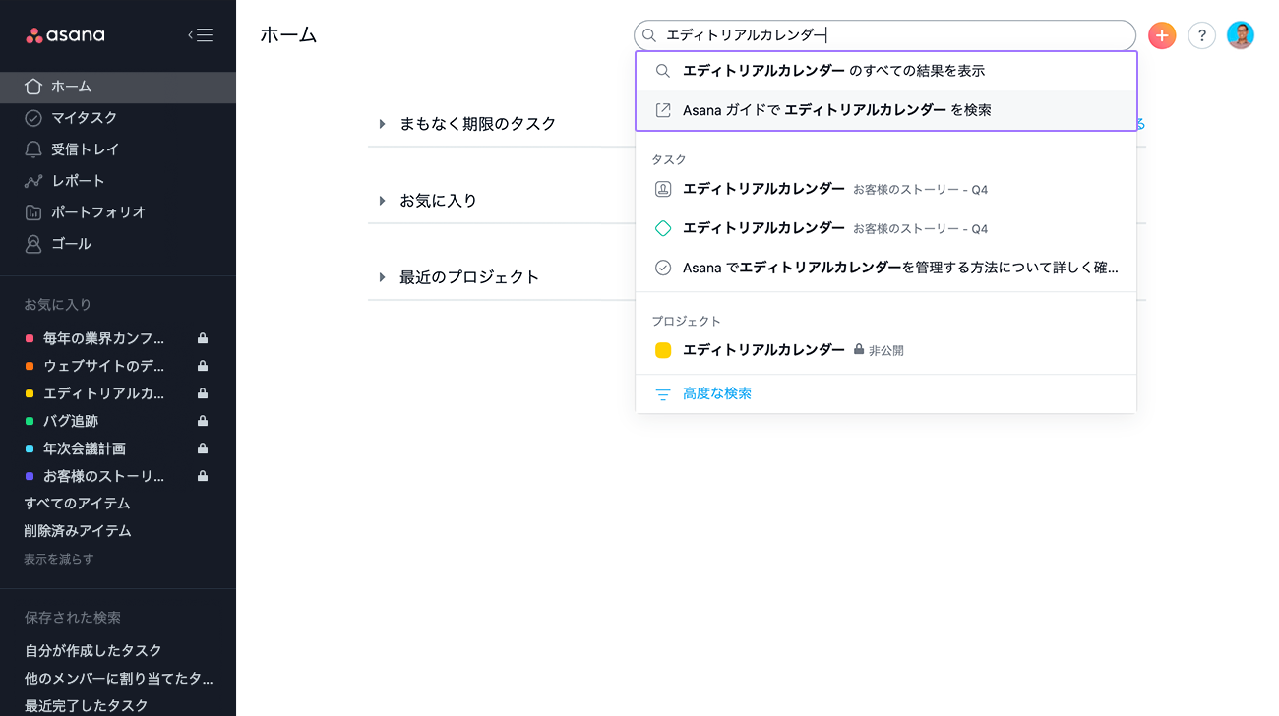Collapse the sidebar with the hamburger arrow icon
Image resolution: width=1279 pixels, height=716 pixels.
coord(201,35)
